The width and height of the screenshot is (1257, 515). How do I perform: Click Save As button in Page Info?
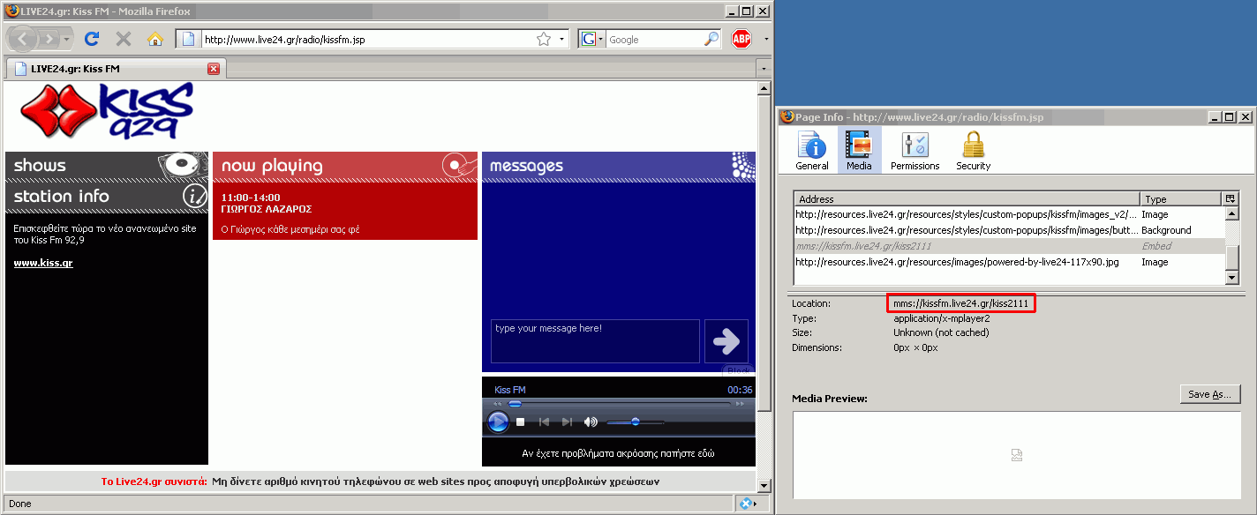click(1210, 394)
